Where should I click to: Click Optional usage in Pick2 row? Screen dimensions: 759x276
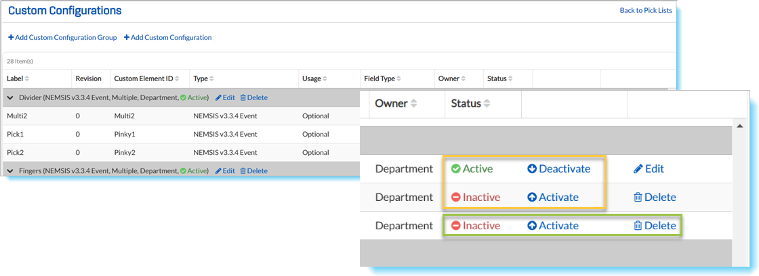click(x=316, y=152)
